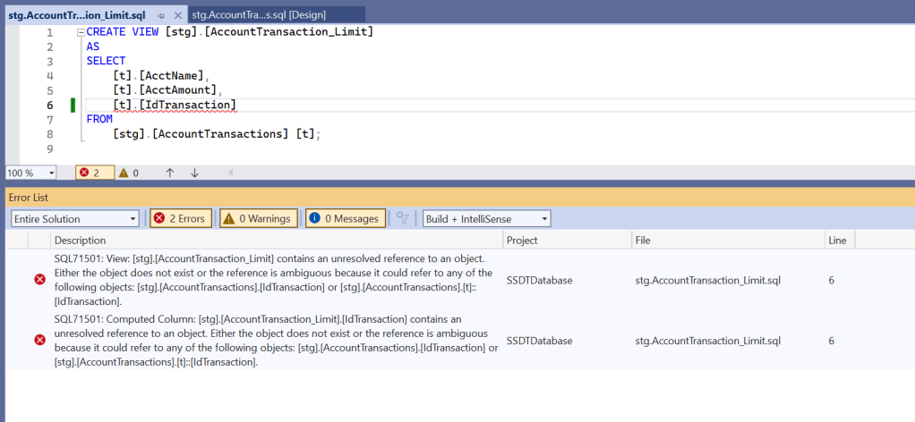The image size is (915, 422).
Task: Switch to stg.AccountTransactions.sql [Design] tab
Action: 259,15
